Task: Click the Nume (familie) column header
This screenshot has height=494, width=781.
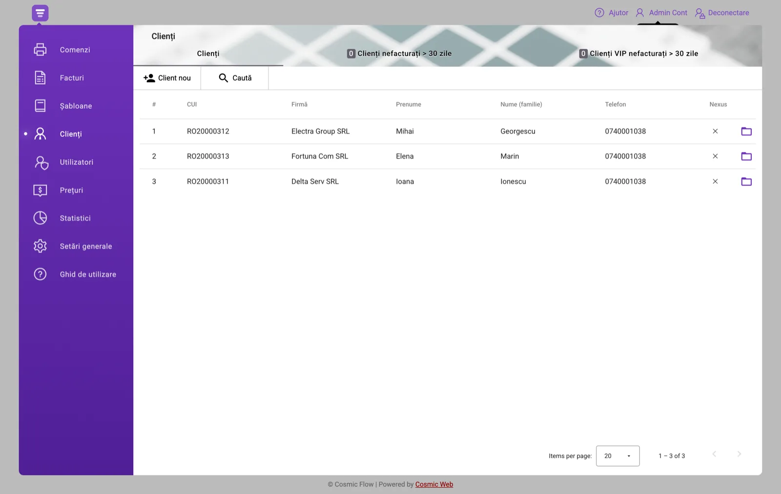Action: (x=521, y=104)
